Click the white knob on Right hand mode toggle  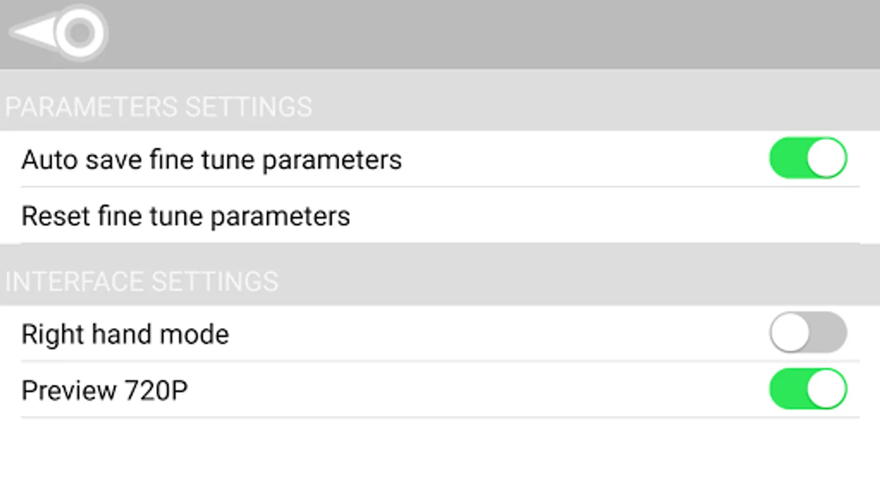click(790, 333)
